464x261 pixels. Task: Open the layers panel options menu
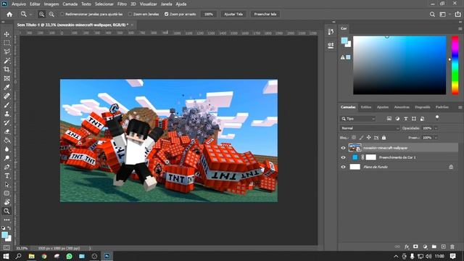[x=460, y=107]
